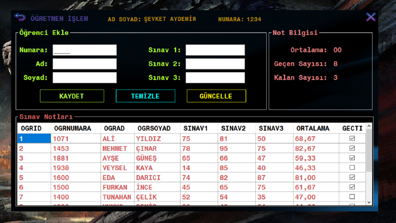
Task: Click the Sınav 3 input box
Action: tap(215, 77)
